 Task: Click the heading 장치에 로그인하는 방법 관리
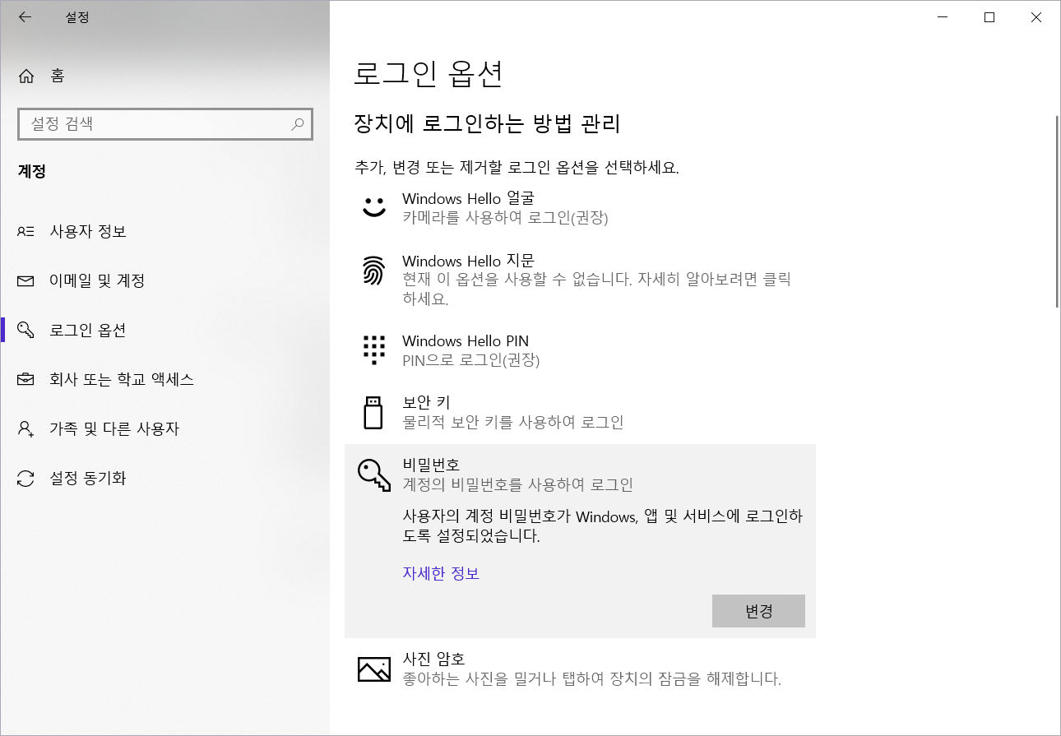[487, 124]
